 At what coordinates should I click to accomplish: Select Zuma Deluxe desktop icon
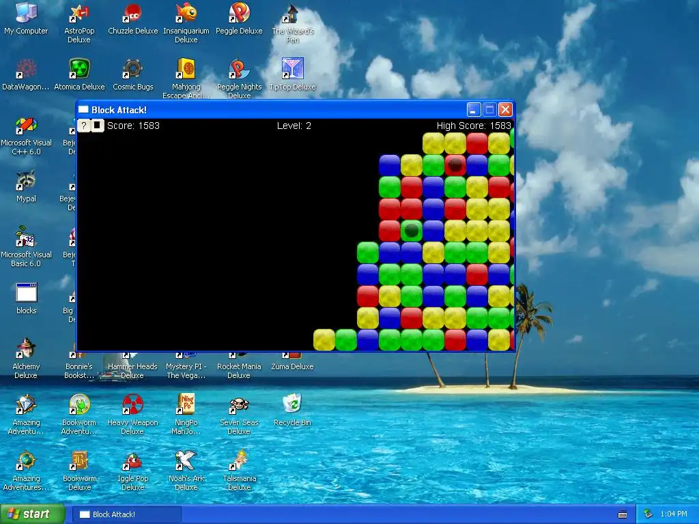[x=292, y=362]
